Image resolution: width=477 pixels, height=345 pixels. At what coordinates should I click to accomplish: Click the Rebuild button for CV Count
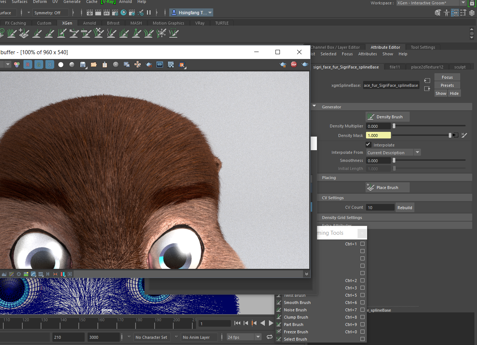click(404, 207)
